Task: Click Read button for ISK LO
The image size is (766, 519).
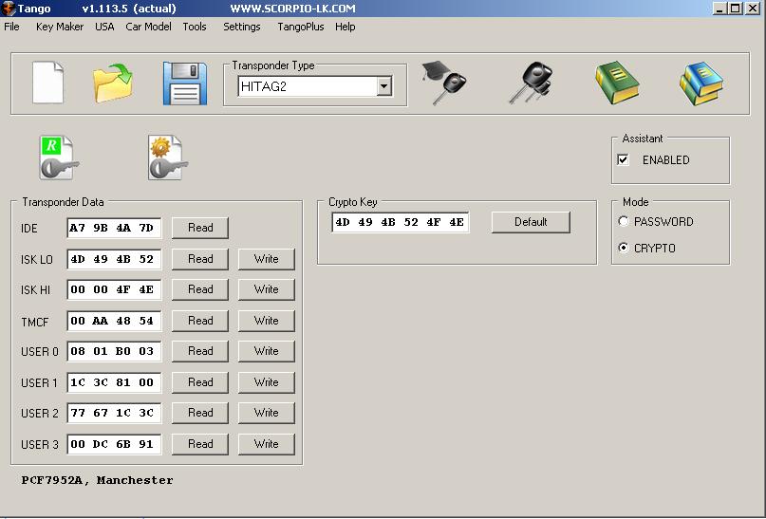Action: click(x=200, y=259)
